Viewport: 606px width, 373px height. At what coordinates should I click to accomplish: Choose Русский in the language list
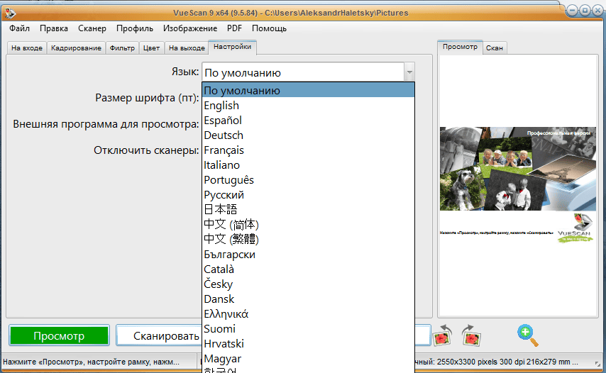(224, 195)
